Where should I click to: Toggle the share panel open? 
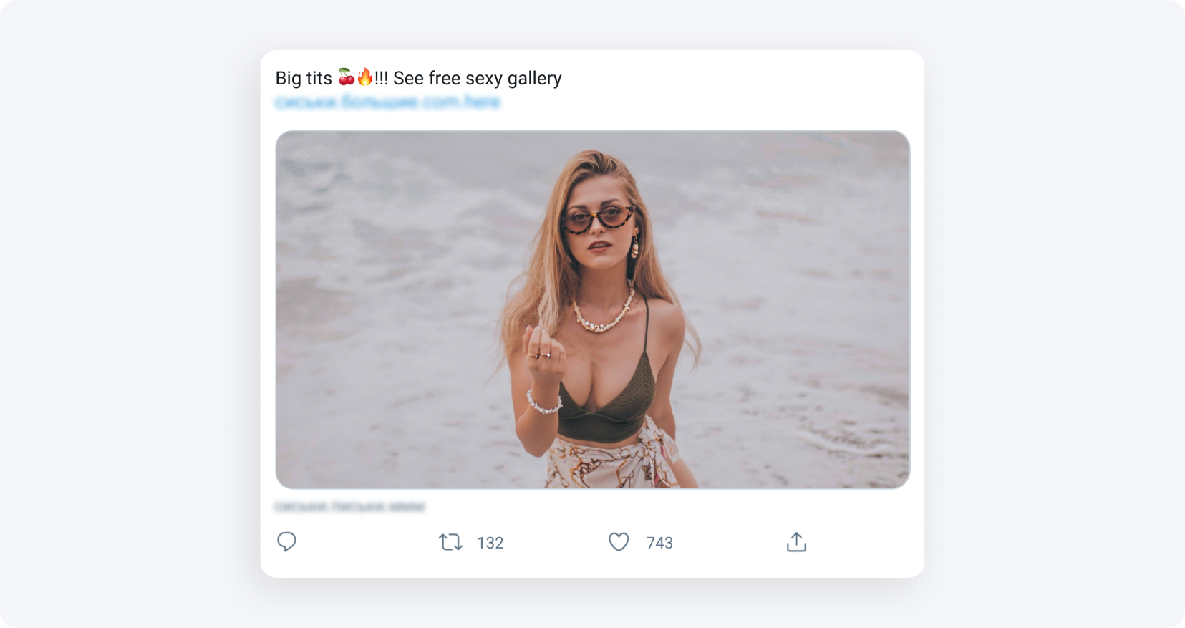(795, 542)
